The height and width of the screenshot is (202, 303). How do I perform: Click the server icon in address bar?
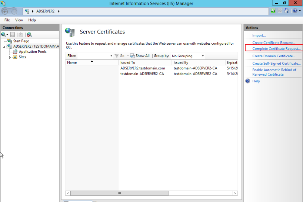(27, 11)
